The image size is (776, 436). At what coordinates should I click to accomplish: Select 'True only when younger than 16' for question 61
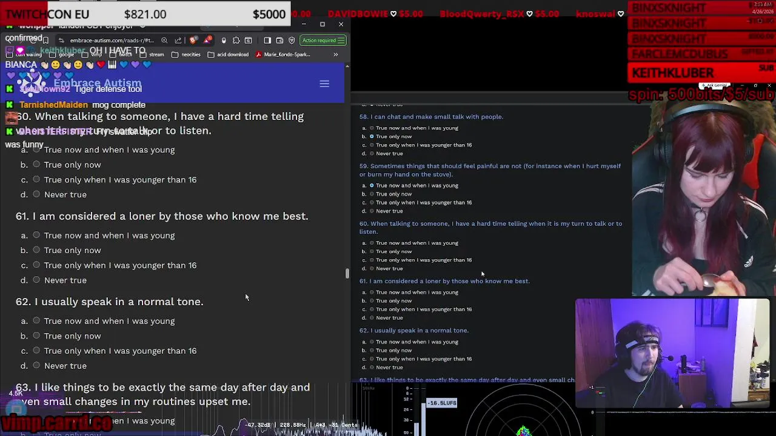[x=36, y=265]
